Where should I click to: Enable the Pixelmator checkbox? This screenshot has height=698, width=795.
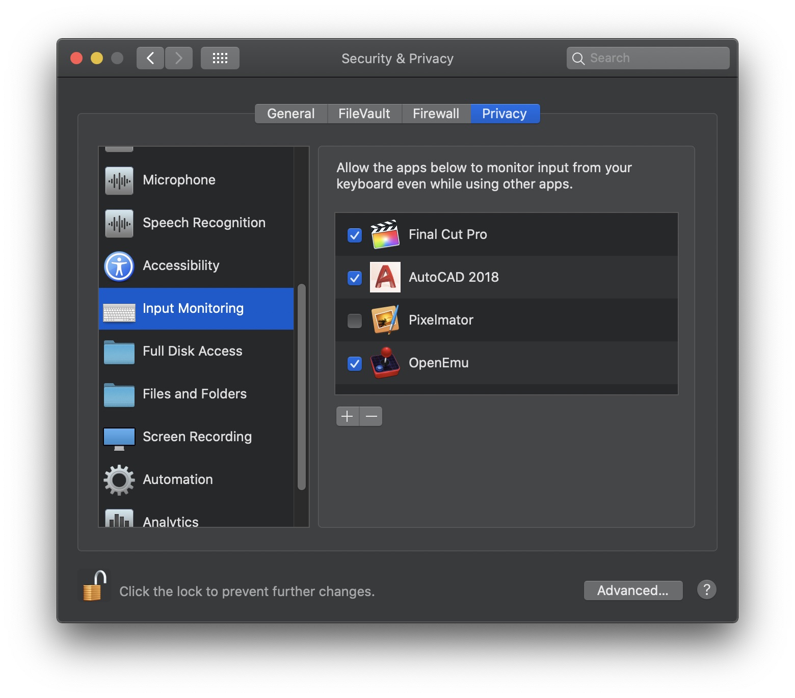(x=355, y=321)
